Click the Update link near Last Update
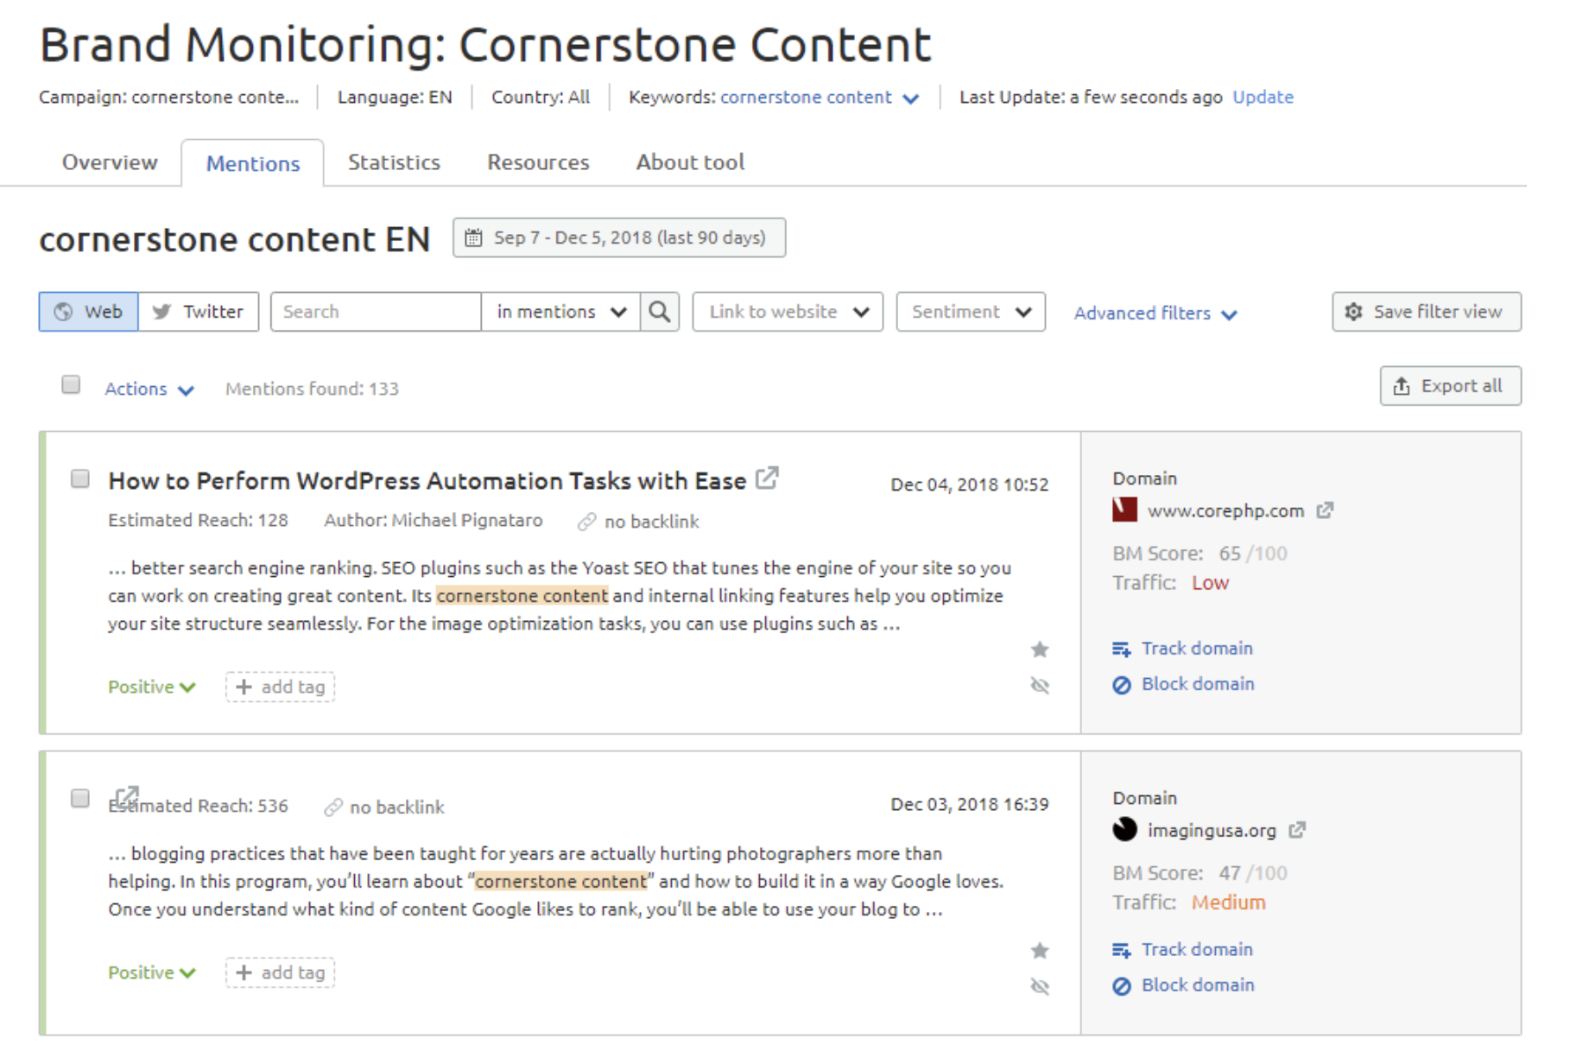 [1263, 97]
